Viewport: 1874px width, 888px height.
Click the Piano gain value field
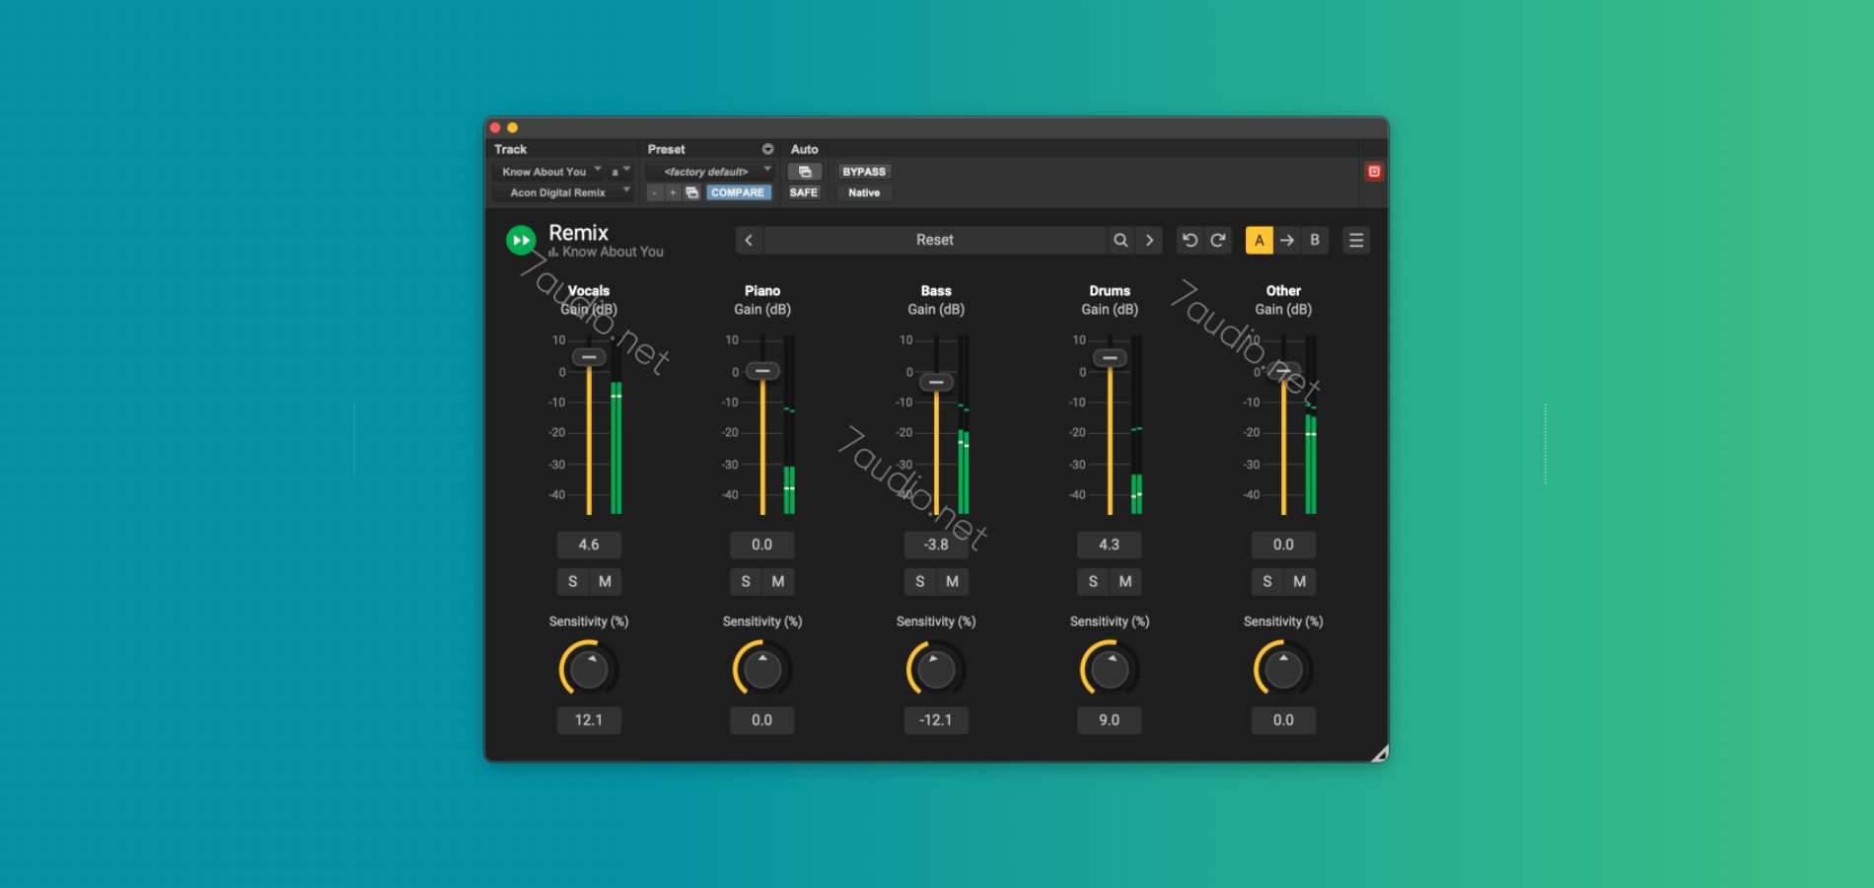click(762, 545)
